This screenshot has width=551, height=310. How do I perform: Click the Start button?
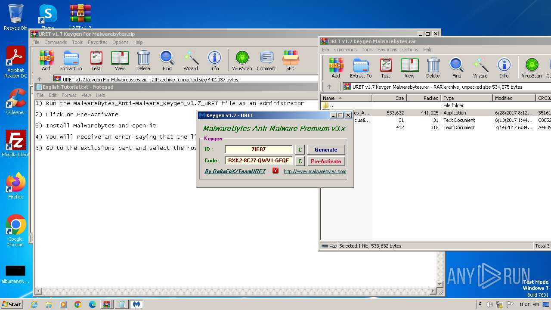(x=12, y=304)
